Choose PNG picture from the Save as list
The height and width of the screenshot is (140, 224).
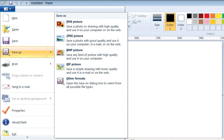click(x=74, y=22)
